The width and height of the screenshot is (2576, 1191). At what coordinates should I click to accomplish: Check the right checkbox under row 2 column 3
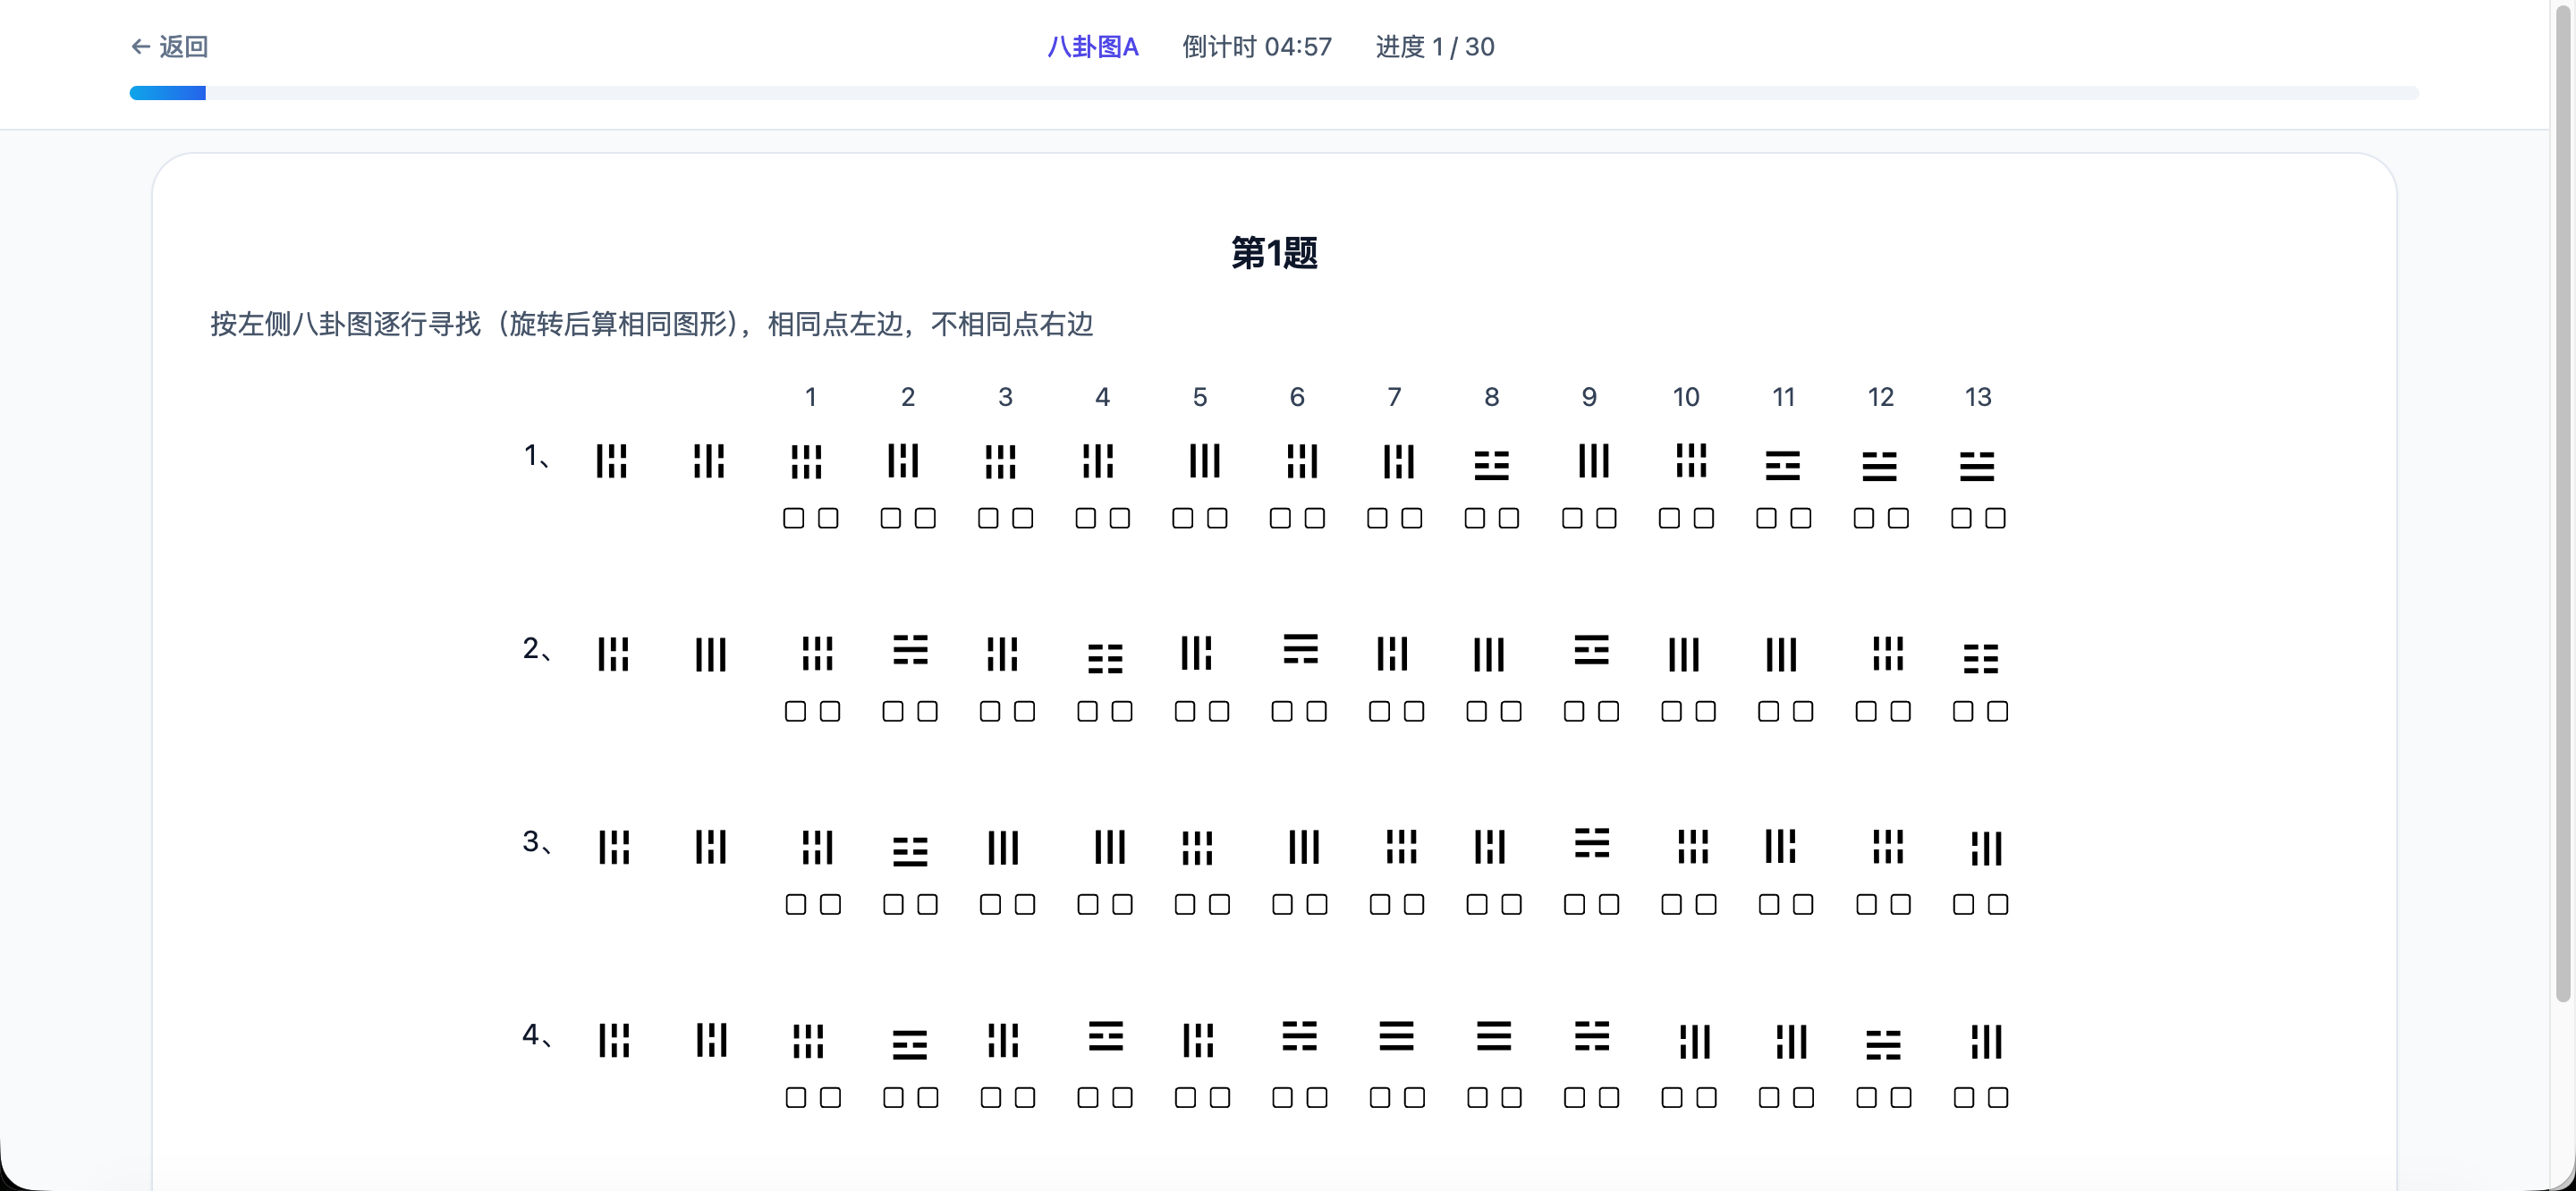tap(1022, 711)
